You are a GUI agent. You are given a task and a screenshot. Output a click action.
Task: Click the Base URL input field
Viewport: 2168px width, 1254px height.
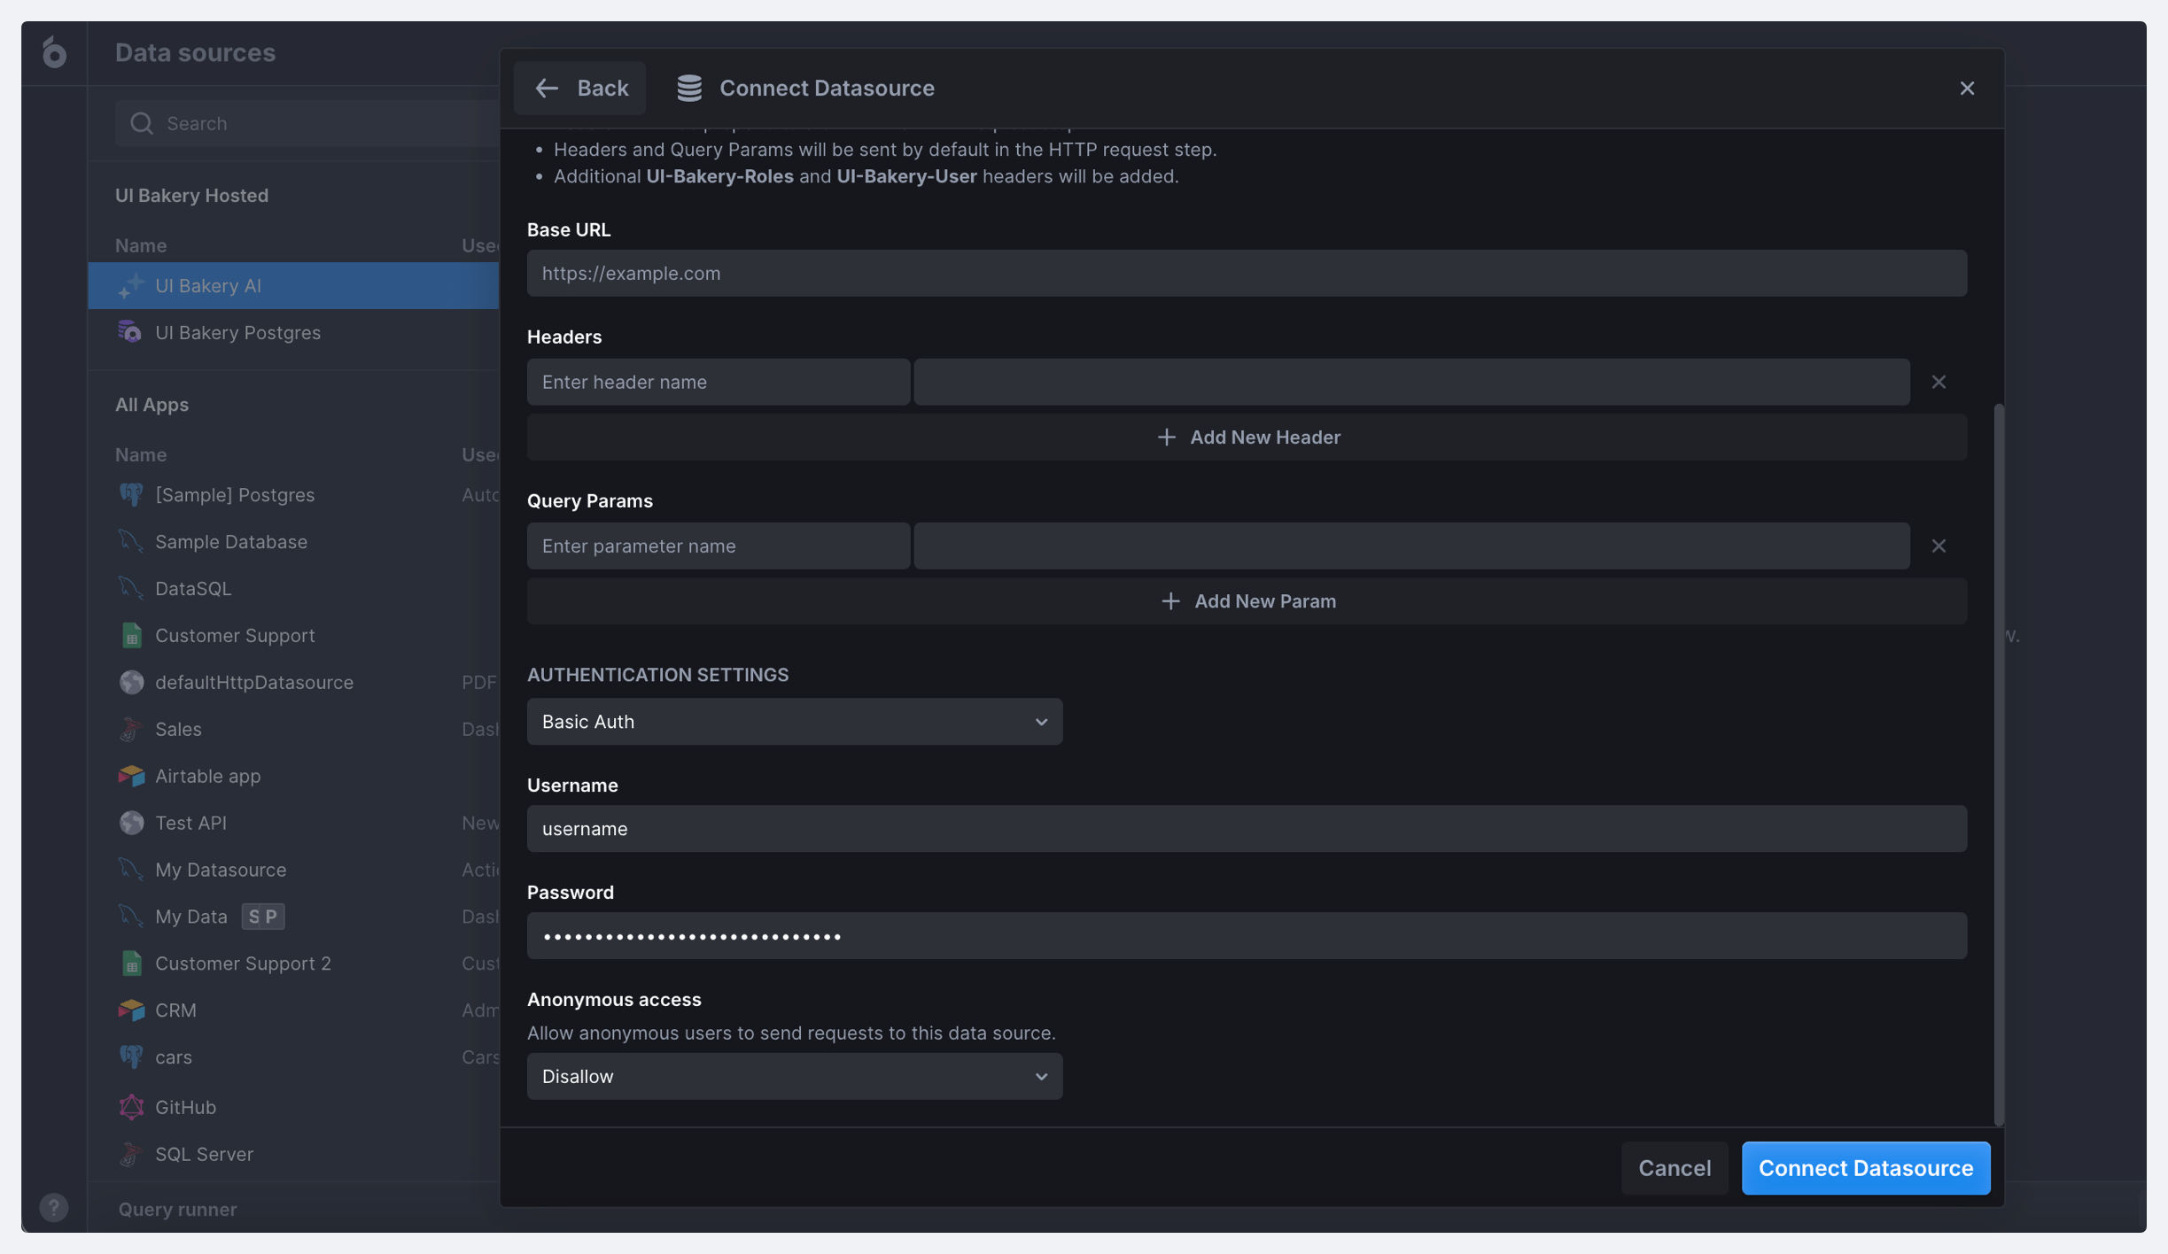coord(1247,274)
